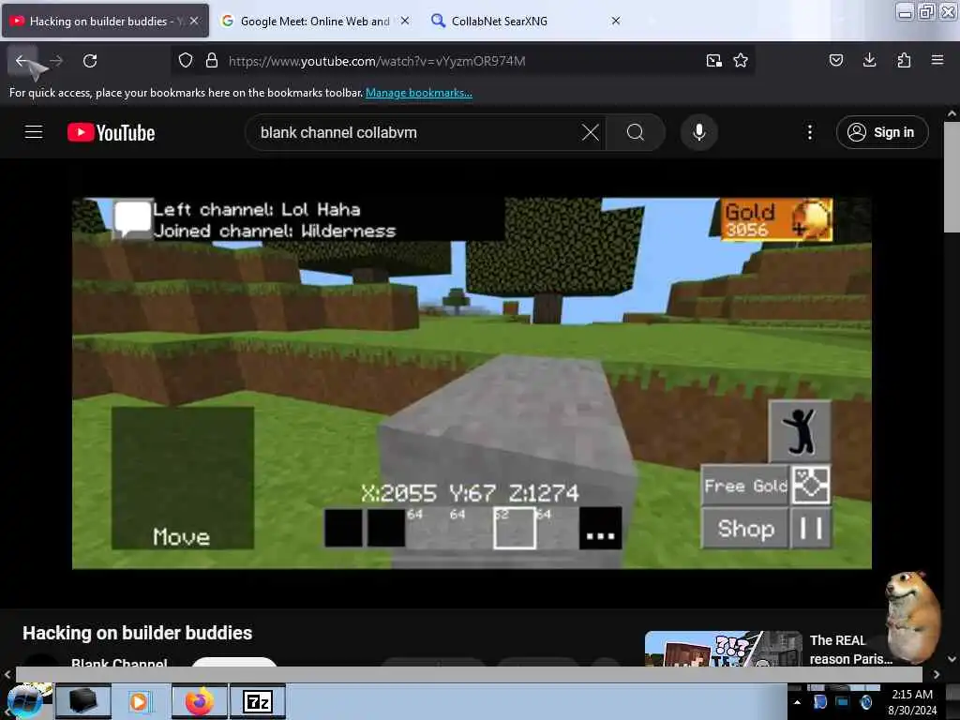
Task: Open the Pocket save icon
Action: [836, 60]
